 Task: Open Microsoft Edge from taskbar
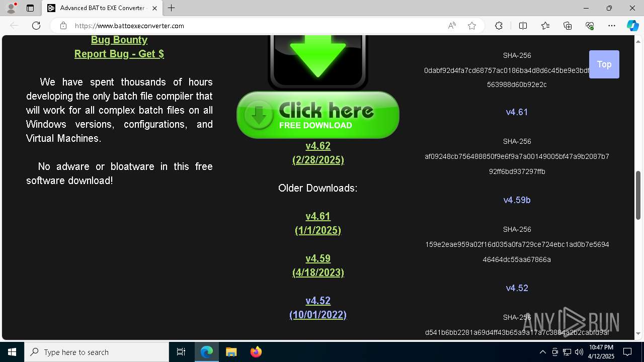click(207, 352)
